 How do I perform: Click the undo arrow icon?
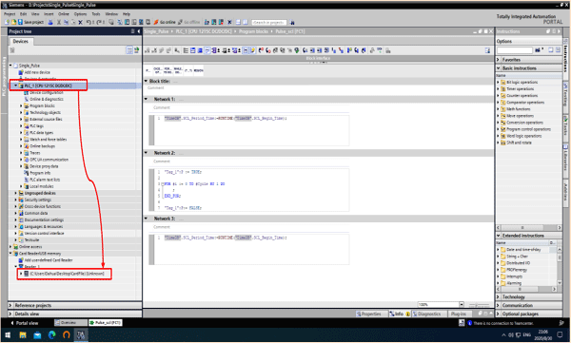click(89, 22)
